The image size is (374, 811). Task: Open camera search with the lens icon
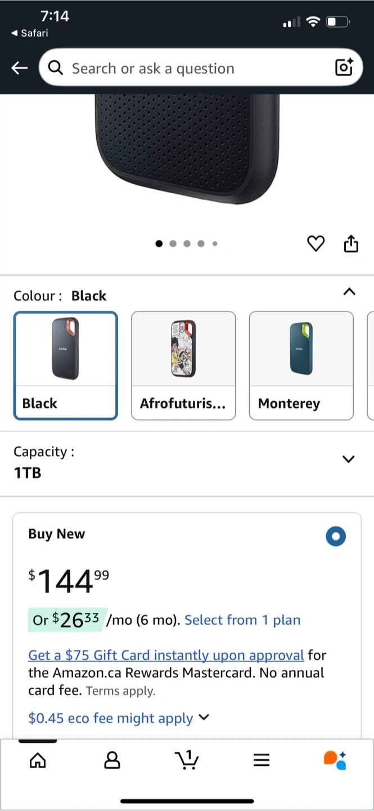pos(344,68)
